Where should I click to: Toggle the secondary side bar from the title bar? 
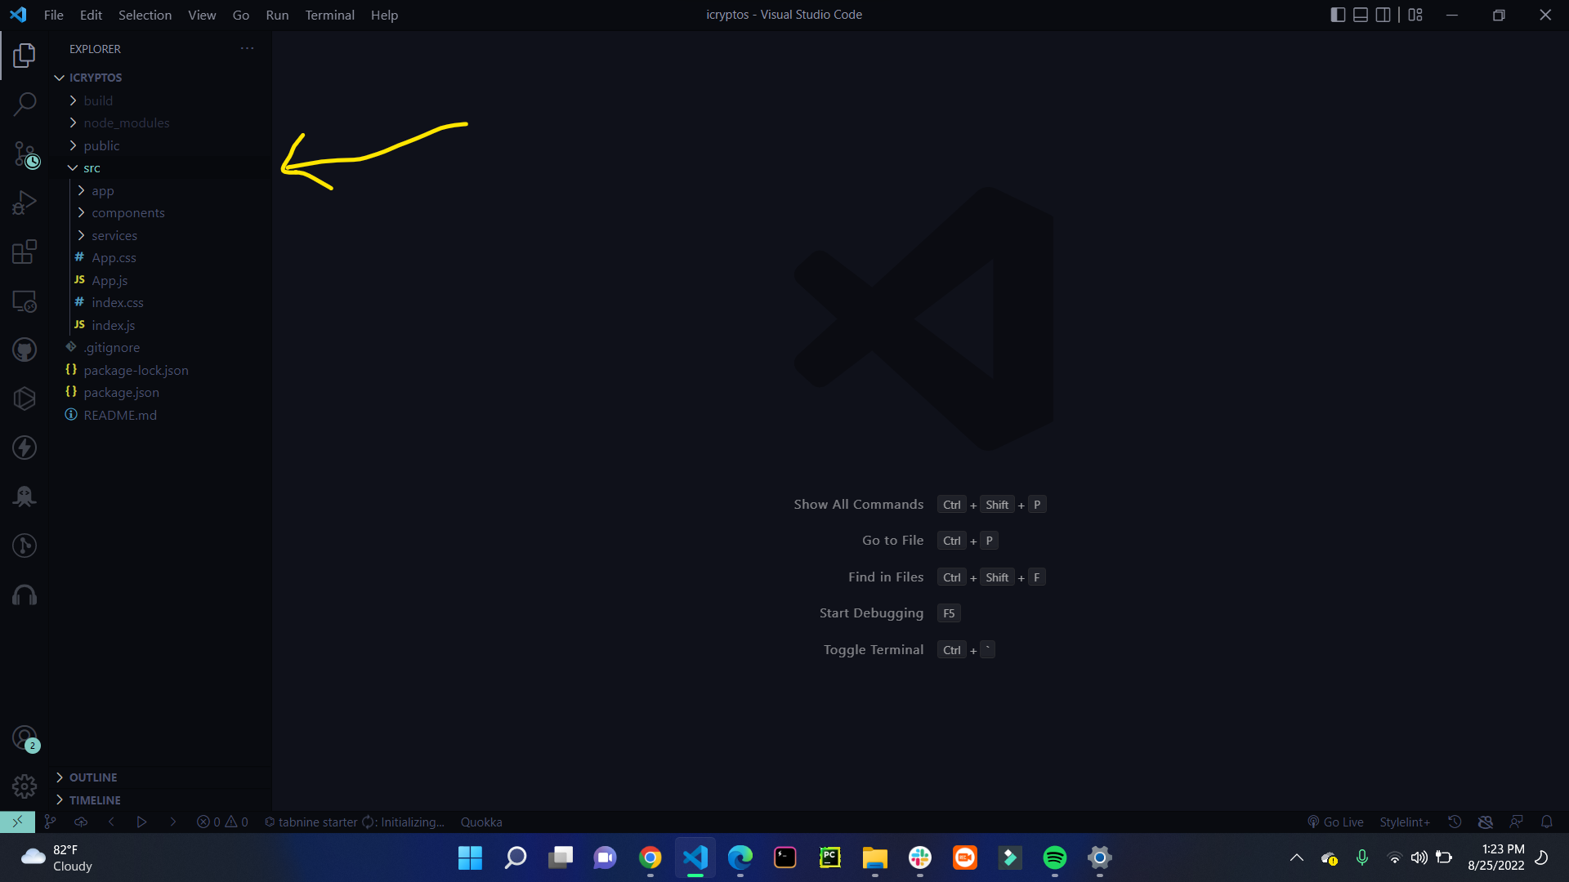pyautogui.click(x=1383, y=15)
